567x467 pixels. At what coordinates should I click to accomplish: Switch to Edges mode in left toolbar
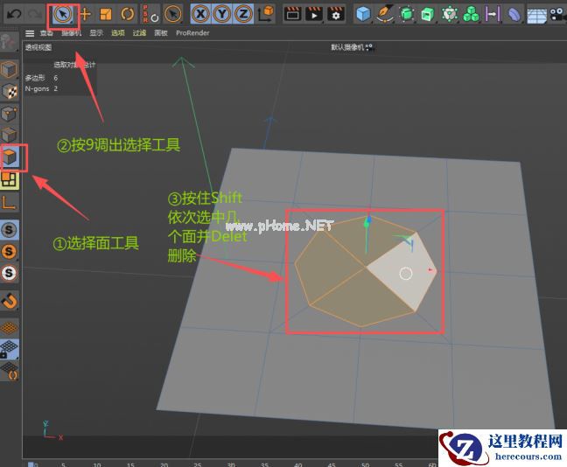pyautogui.click(x=10, y=135)
